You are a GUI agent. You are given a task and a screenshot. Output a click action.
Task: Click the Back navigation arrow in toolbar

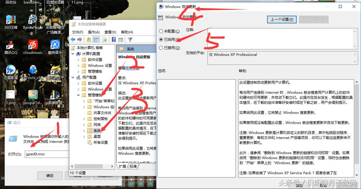[x=73, y=39]
